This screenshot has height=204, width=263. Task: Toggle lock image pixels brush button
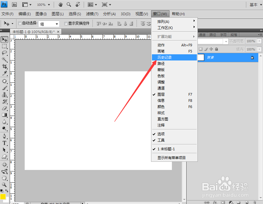(206, 49)
